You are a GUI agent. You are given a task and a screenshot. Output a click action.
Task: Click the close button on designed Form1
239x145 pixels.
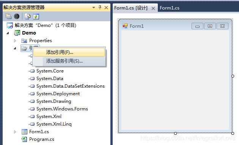point(222,26)
